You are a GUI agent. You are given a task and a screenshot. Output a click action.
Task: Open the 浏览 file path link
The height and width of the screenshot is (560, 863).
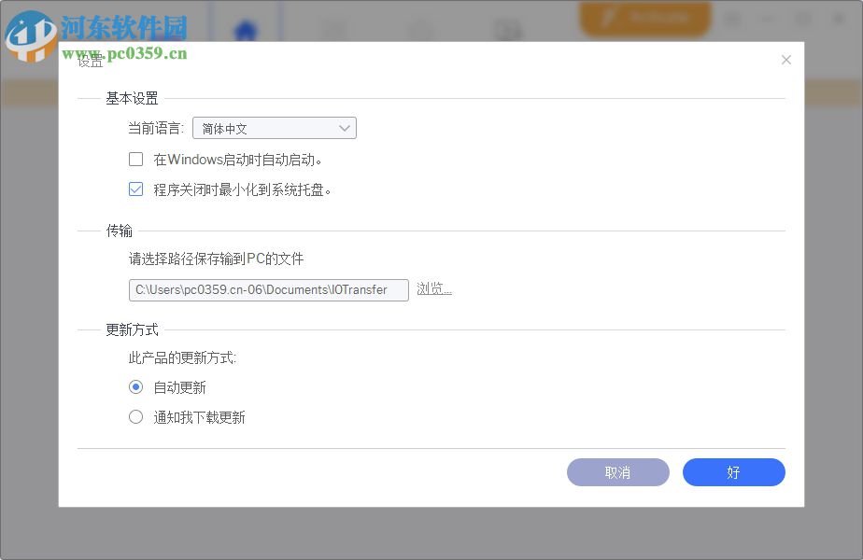pyautogui.click(x=432, y=290)
